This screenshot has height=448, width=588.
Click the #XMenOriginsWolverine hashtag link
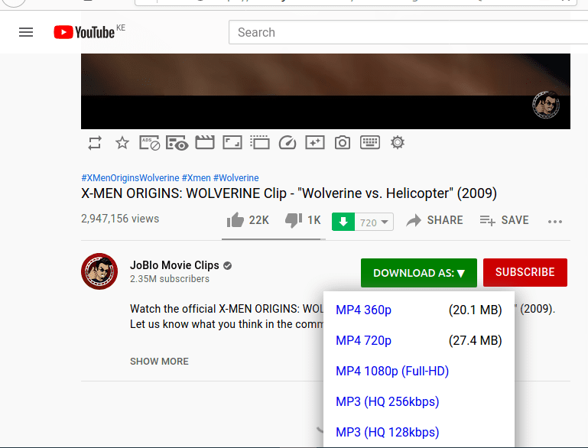tap(130, 178)
